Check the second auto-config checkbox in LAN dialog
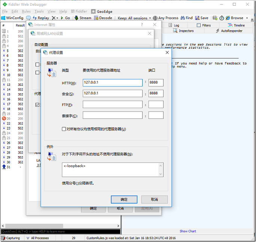 37,72
